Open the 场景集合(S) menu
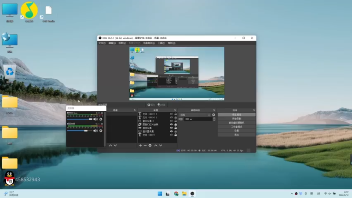Viewport: 352px width, 198px height. pos(149,43)
